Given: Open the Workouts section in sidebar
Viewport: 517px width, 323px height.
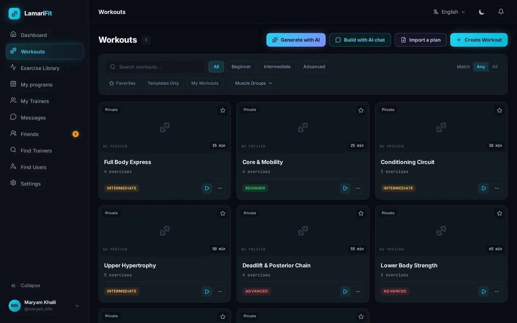Looking at the screenshot, I should tap(45, 52).
